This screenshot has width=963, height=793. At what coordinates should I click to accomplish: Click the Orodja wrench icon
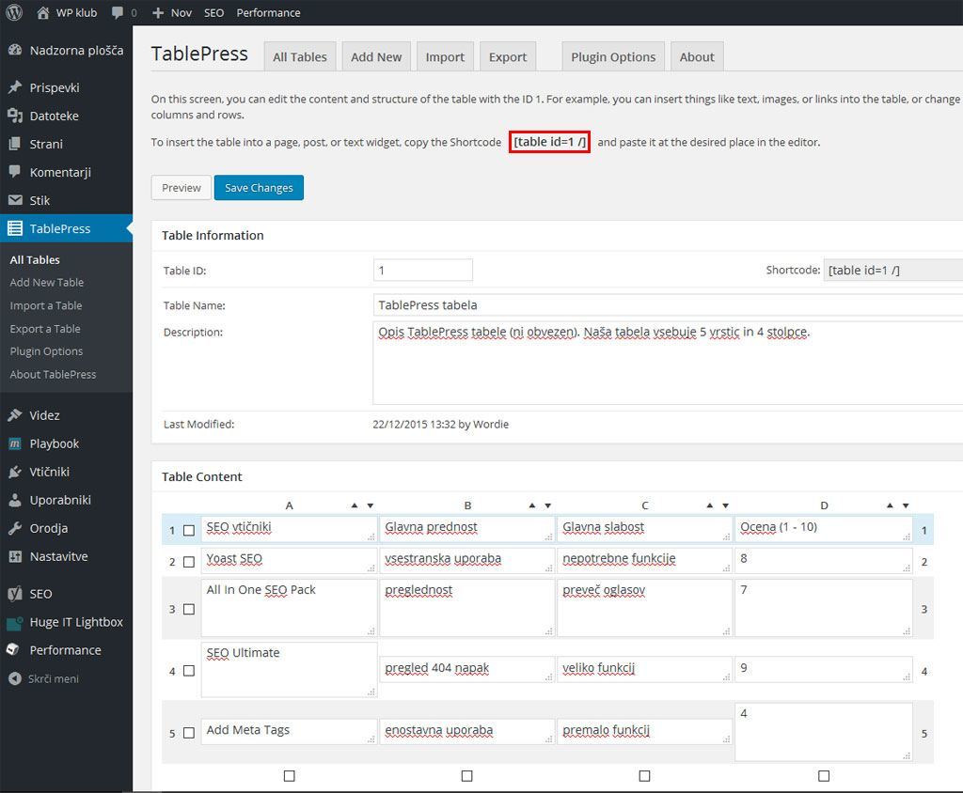point(14,528)
